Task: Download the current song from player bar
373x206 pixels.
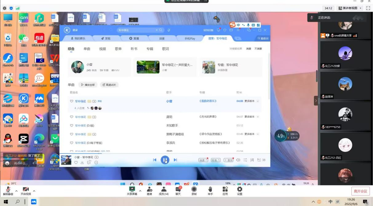Action: (x=82, y=163)
